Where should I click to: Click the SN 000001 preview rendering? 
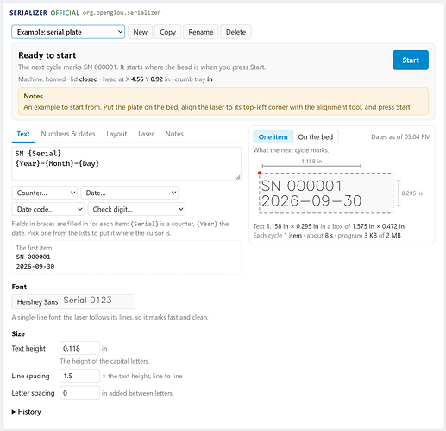301,186
